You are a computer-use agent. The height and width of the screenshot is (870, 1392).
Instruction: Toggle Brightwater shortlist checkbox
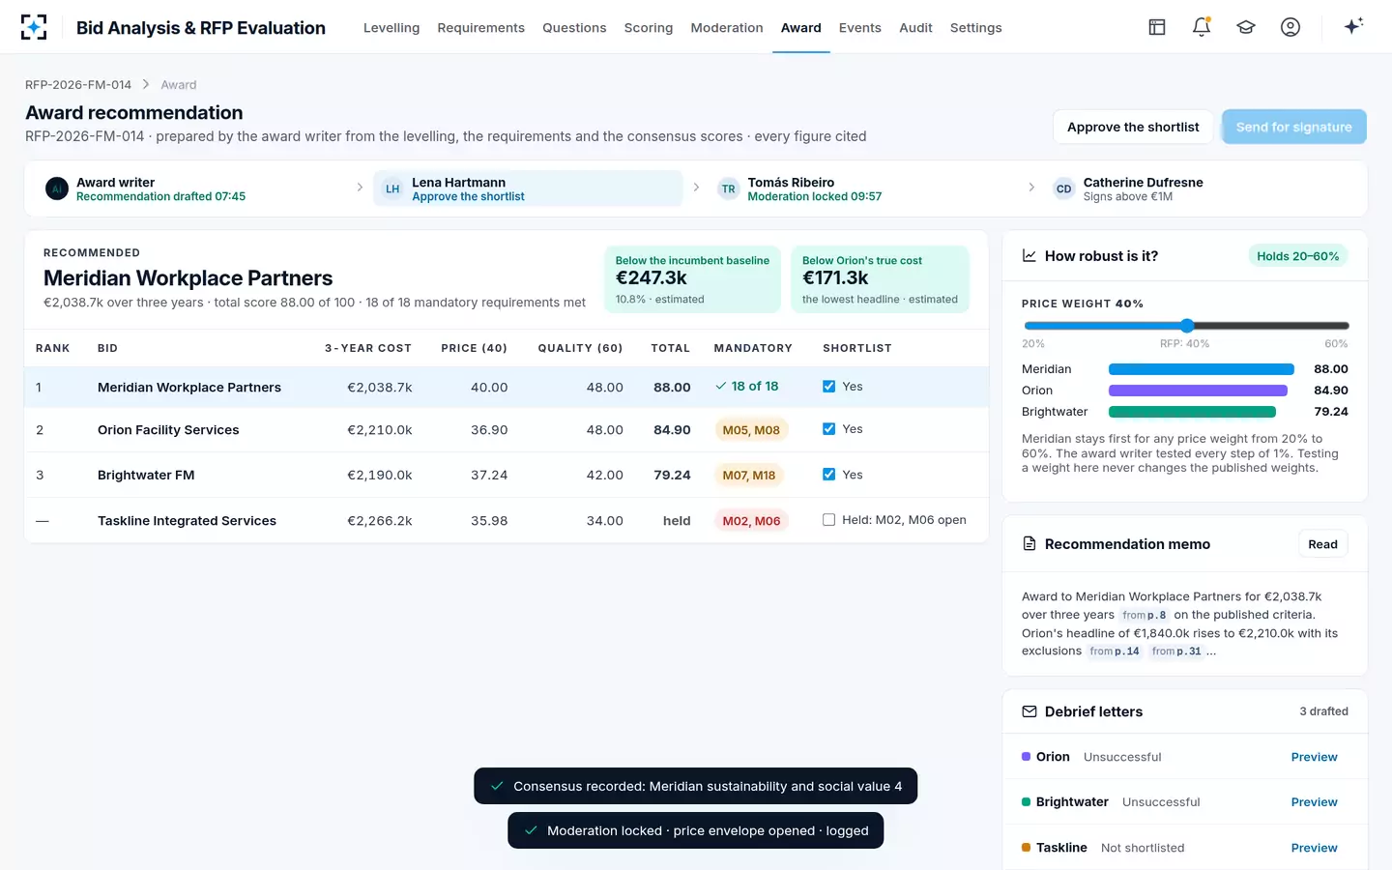click(828, 475)
